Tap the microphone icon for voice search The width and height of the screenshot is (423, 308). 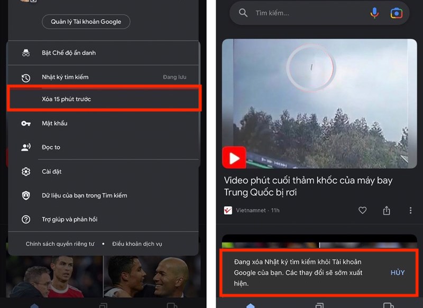click(x=375, y=13)
